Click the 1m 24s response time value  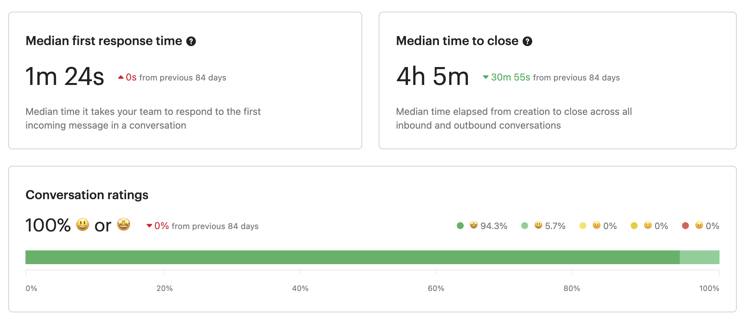click(65, 76)
